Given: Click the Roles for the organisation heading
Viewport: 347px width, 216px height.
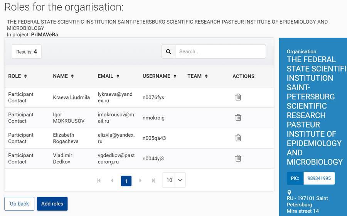Looking at the screenshot, I should [x=64, y=7].
